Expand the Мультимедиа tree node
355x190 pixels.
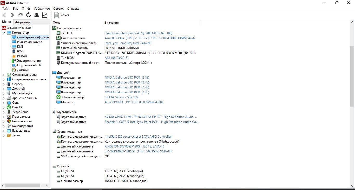[4, 93]
